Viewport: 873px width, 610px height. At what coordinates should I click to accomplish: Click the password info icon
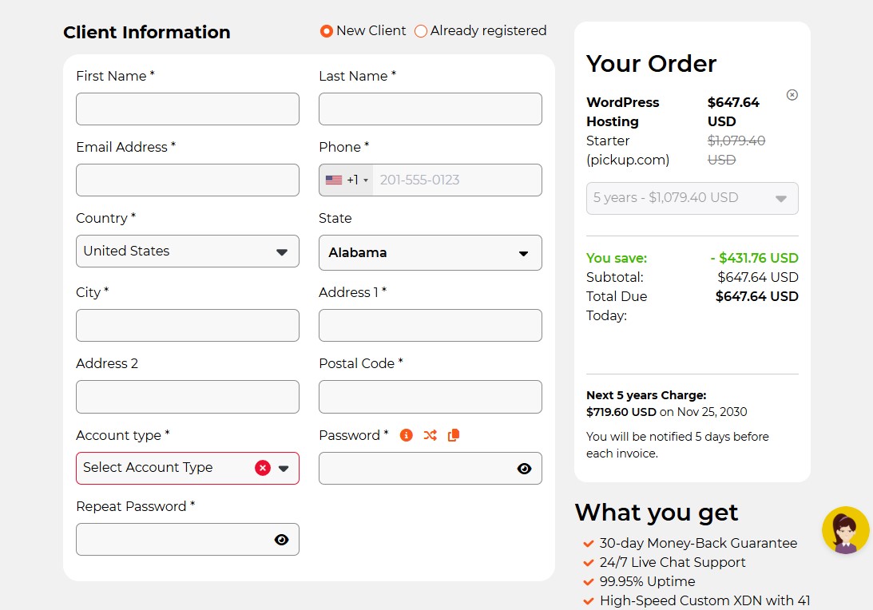pyautogui.click(x=407, y=435)
